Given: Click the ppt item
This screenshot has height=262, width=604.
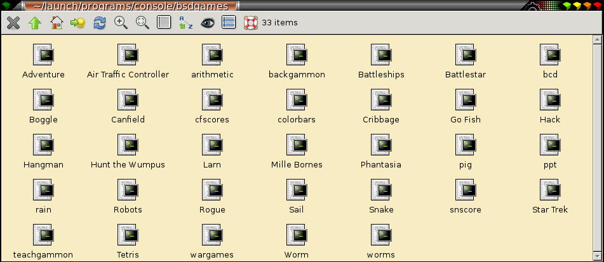Looking at the screenshot, I should (x=550, y=152).
